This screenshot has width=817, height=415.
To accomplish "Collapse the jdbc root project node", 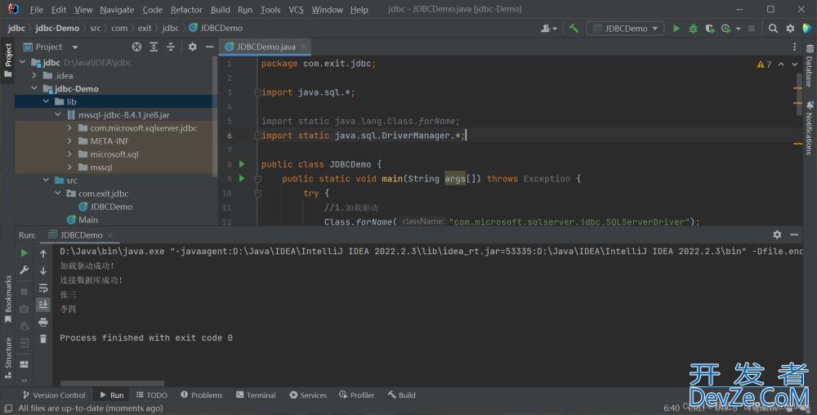I will [22, 62].
